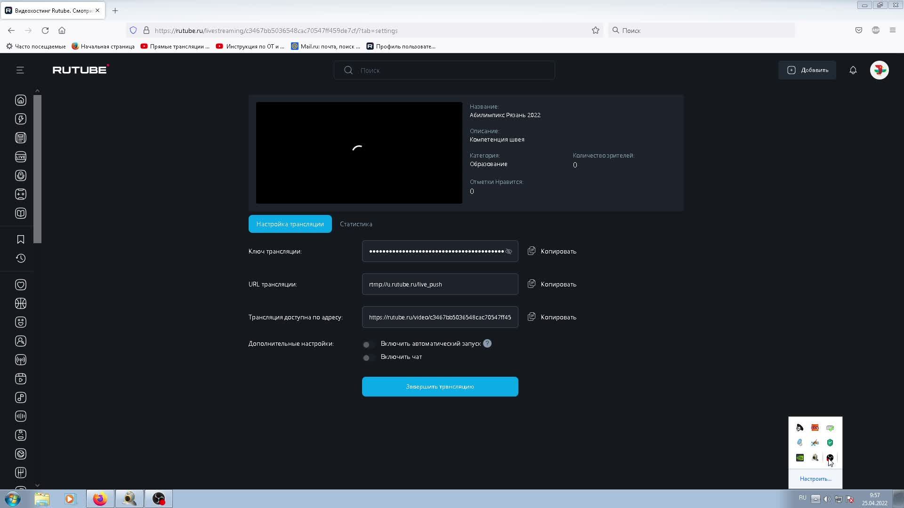Open the notifications bell
Viewport: 904px width, 508px height.
853,70
